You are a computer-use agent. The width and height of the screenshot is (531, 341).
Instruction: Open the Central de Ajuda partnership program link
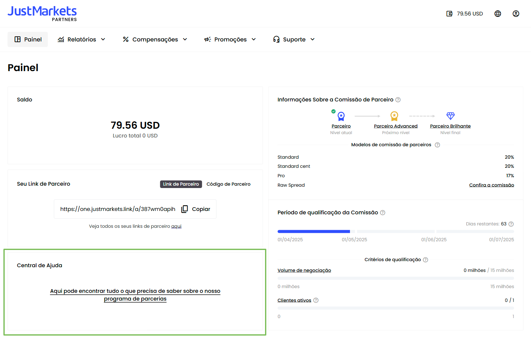pyautogui.click(x=135, y=295)
